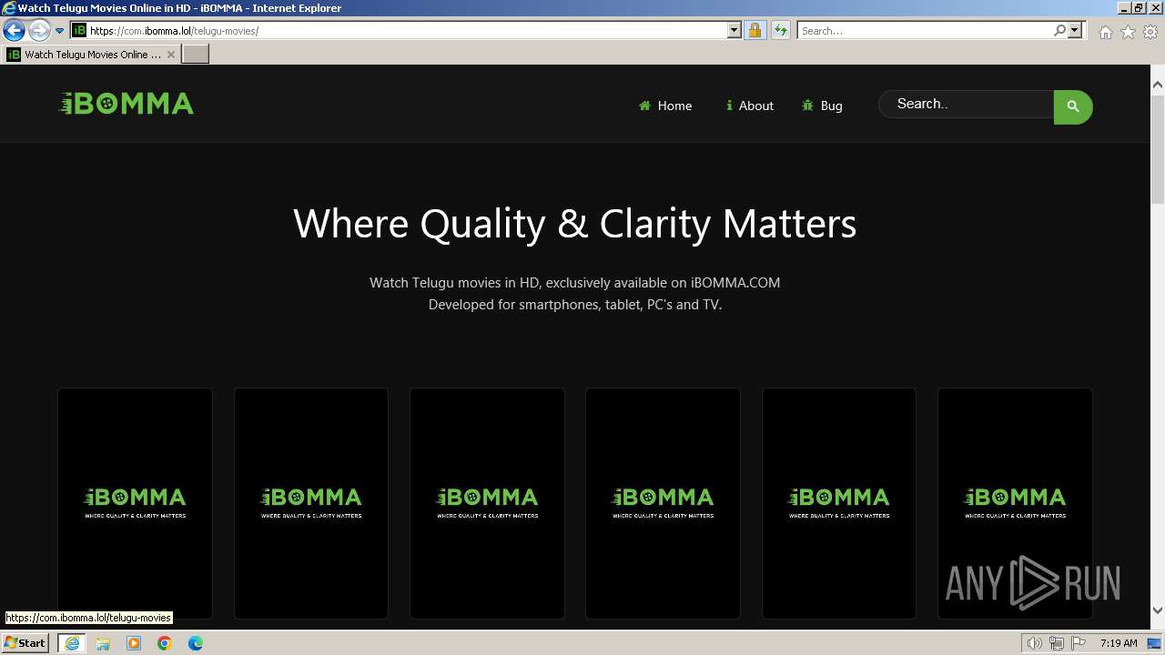Expand the search provider dropdown
The image size is (1165, 655).
pyautogui.click(x=1075, y=30)
